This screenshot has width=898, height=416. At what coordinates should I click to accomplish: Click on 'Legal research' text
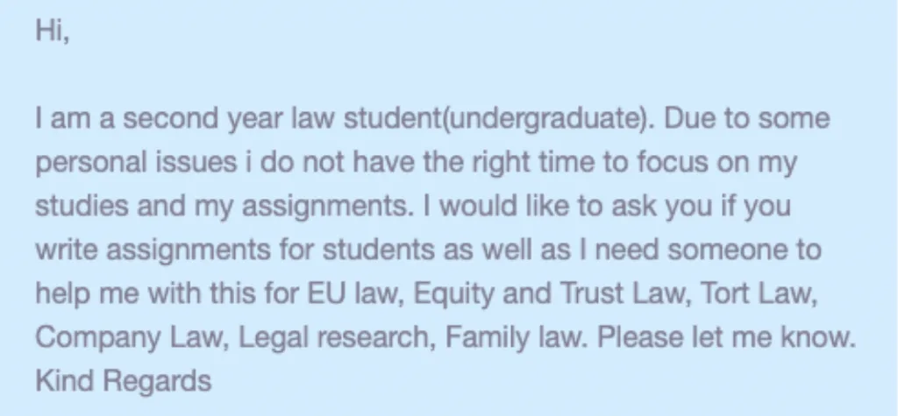click(x=334, y=338)
